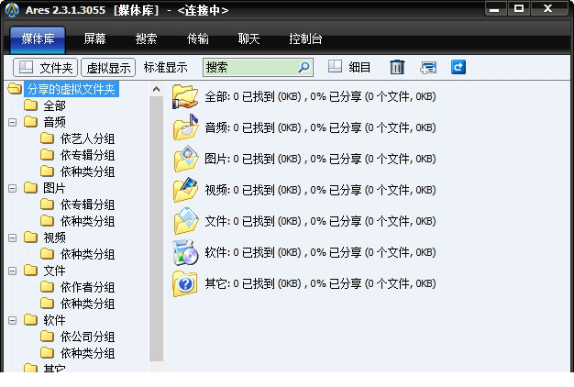Click the 图片 picture folder icon in list
The height and width of the screenshot is (387, 574).
(x=185, y=159)
